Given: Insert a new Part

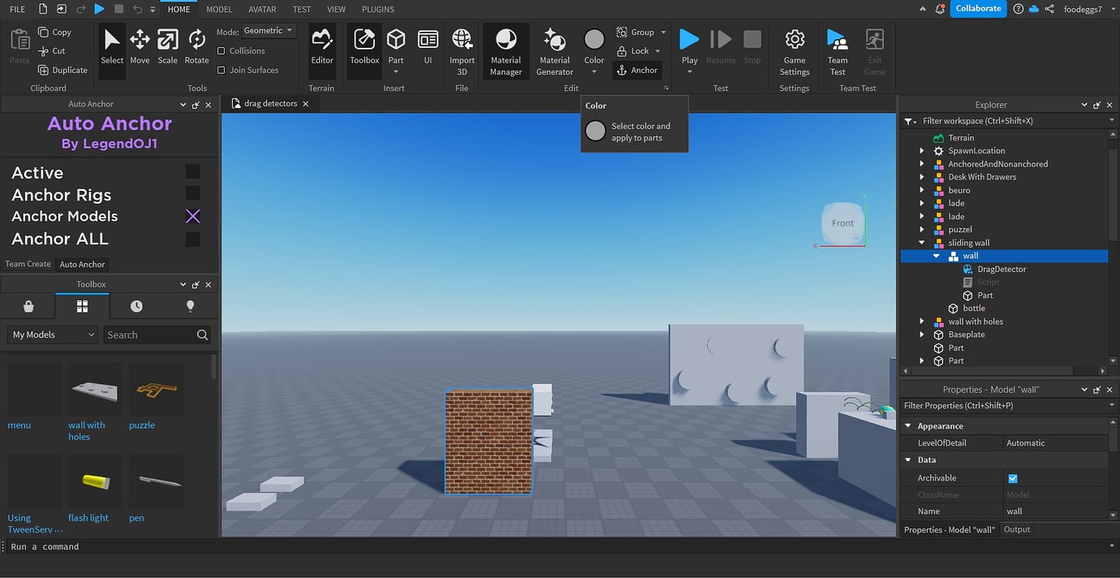Looking at the screenshot, I should click(395, 45).
